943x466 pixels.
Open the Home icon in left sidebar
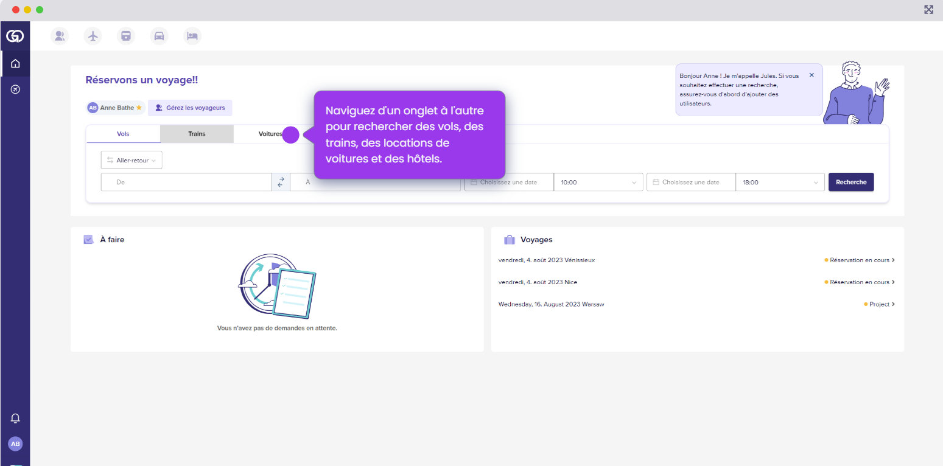[x=15, y=63]
